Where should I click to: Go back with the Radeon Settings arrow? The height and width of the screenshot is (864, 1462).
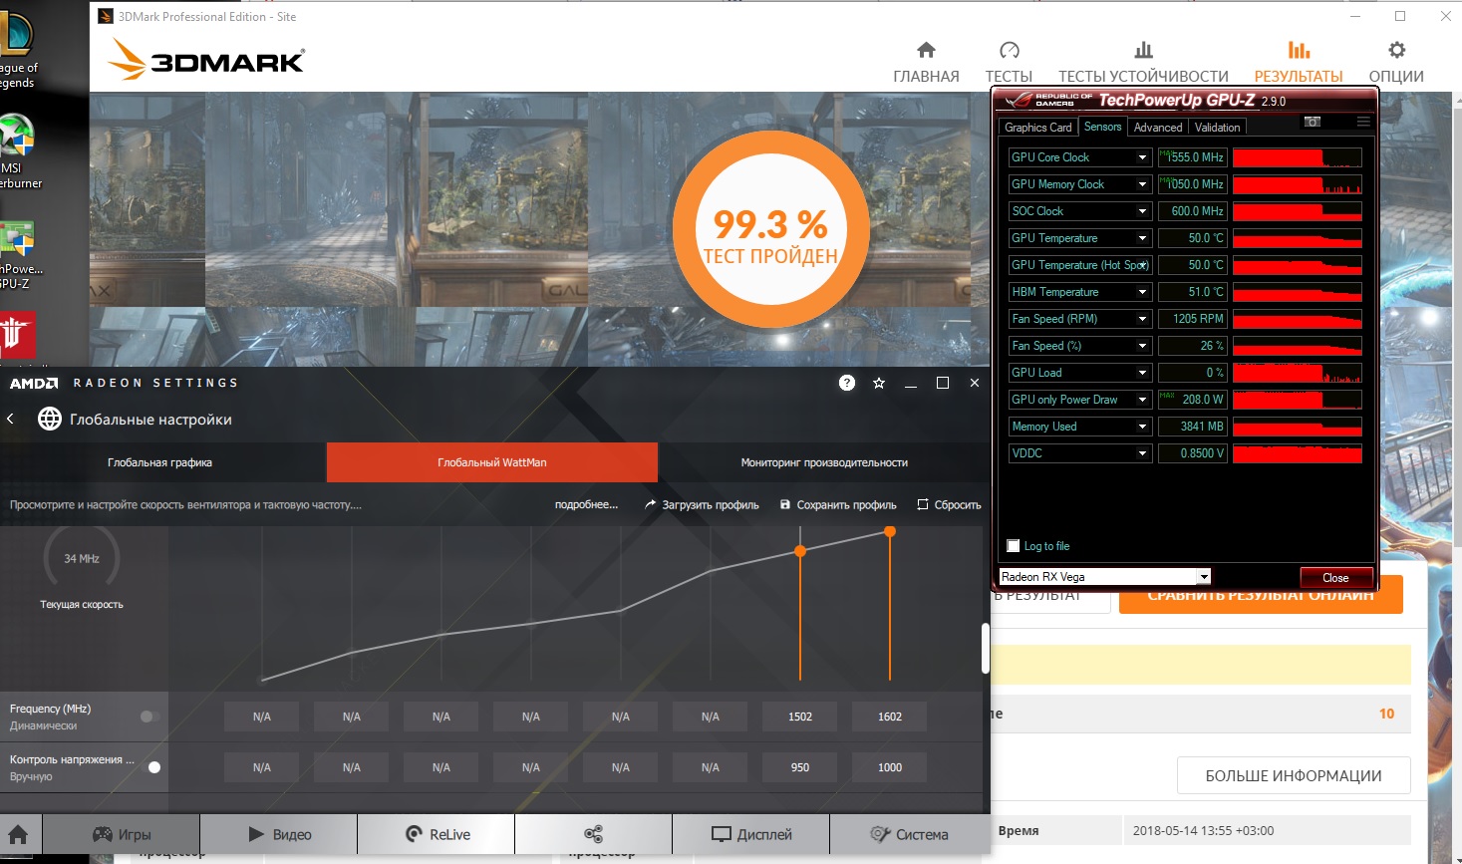click(x=10, y=420)
